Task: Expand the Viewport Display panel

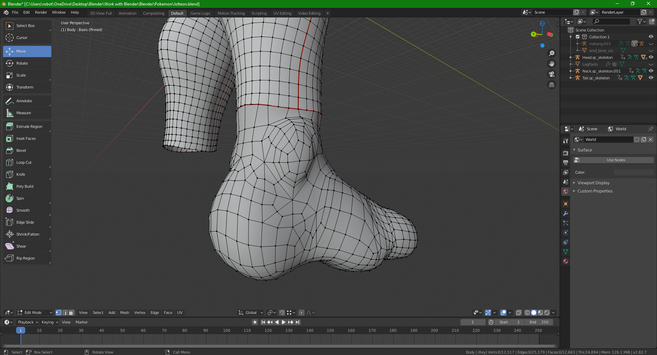Action: pyautogui.click(x=593, y=183)
